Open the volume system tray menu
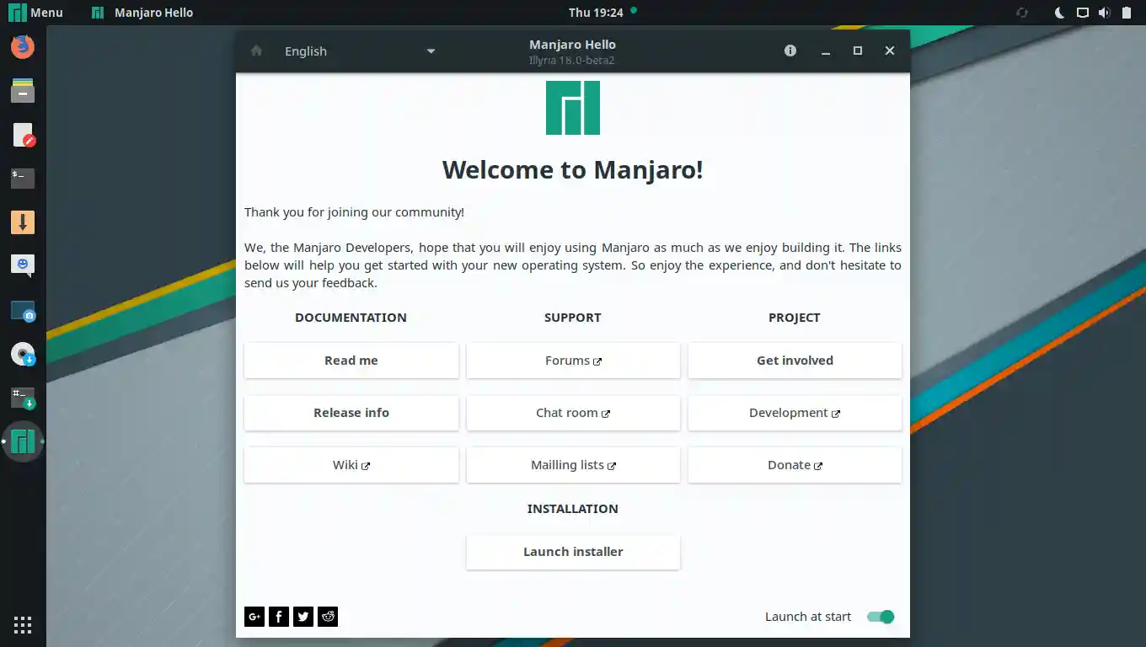Image resolution: width=1146 pixels, height=647 pixels. [1104, 13]
